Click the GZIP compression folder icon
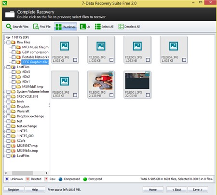The width and height of the screenshot is (217, 195). pos(18,52)
